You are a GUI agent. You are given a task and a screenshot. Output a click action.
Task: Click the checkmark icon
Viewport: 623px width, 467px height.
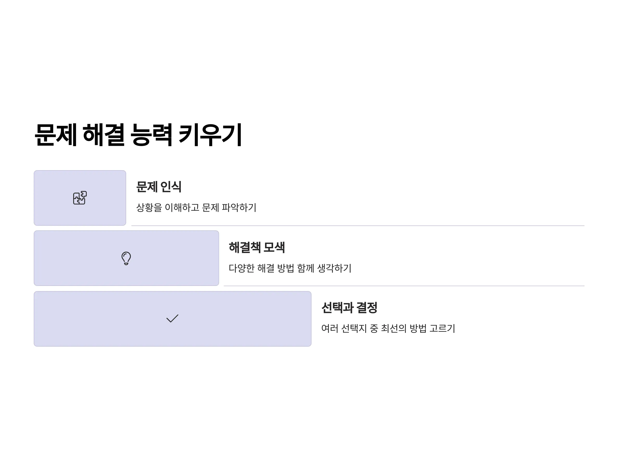[172, 318]
